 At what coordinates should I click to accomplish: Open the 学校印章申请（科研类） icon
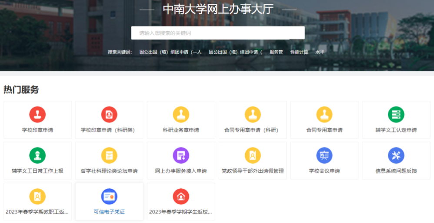pos(109,115)
